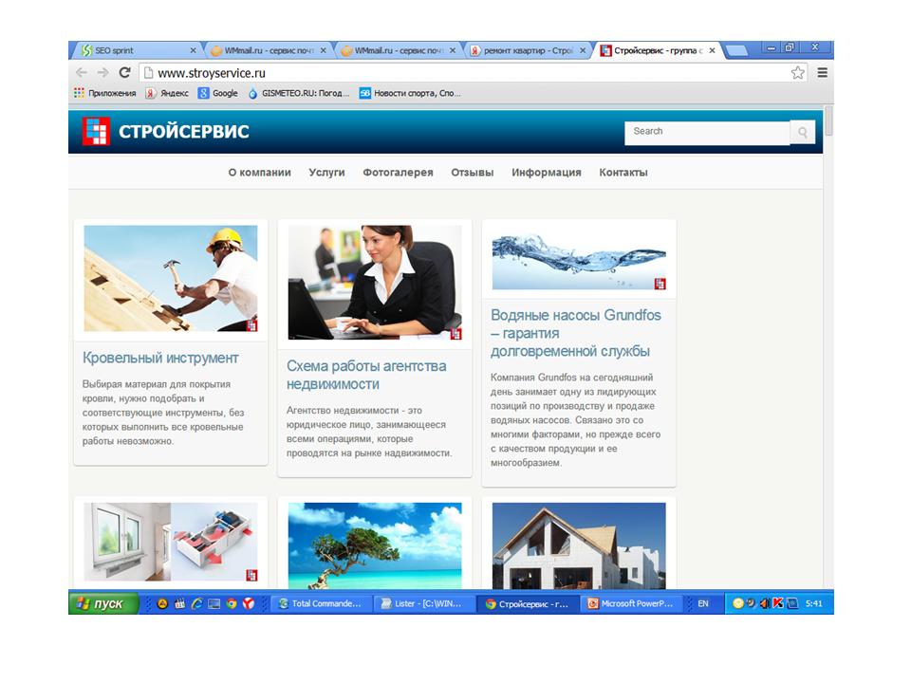
Task: Switch to the second WMmail.ru tab
Action: click(x=398, y=50)
